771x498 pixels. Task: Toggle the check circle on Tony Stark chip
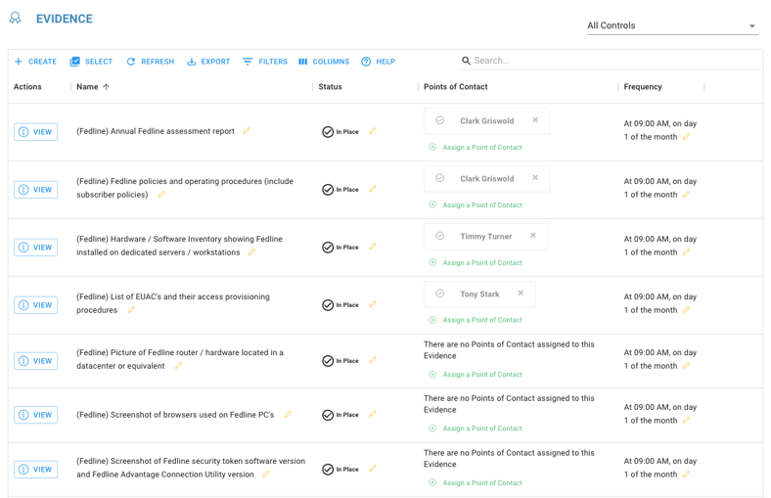[x=440, y=294]
